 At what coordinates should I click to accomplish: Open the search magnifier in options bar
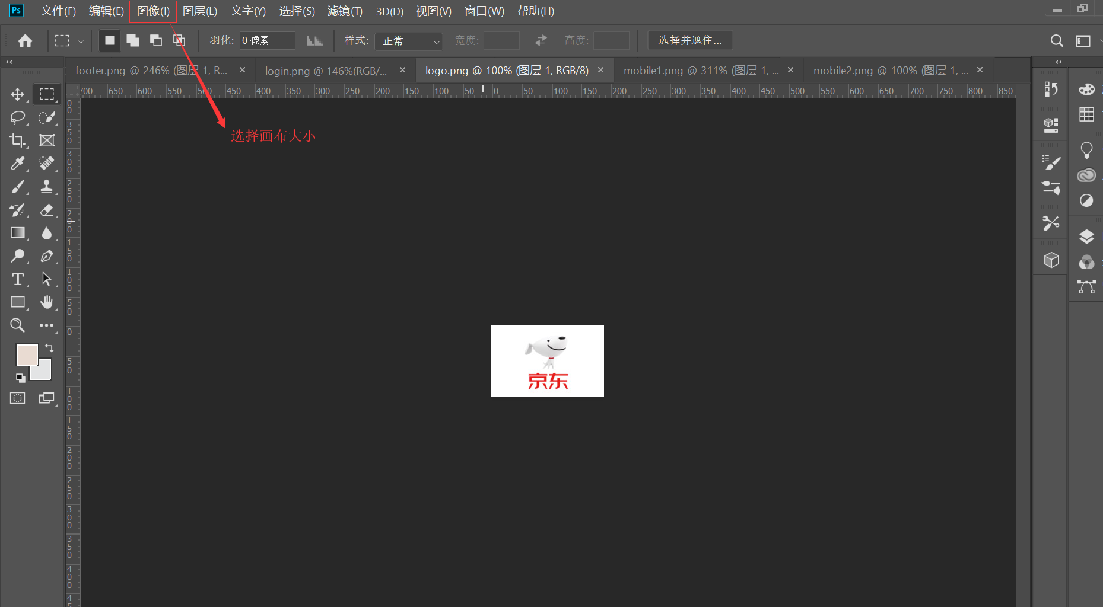pos(1057,40)
